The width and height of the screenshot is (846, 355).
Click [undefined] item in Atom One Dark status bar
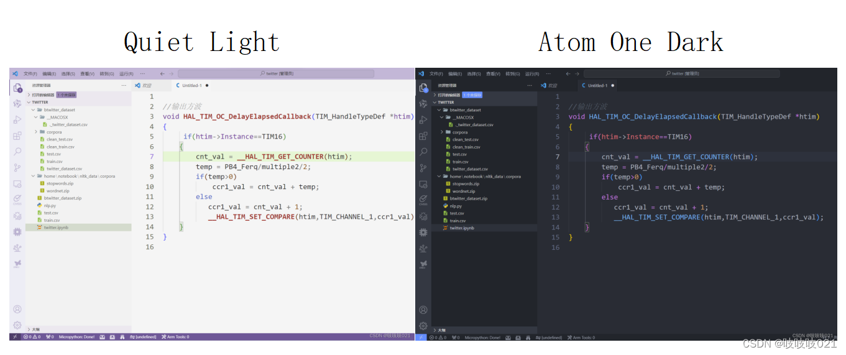(x=548, y=338)
